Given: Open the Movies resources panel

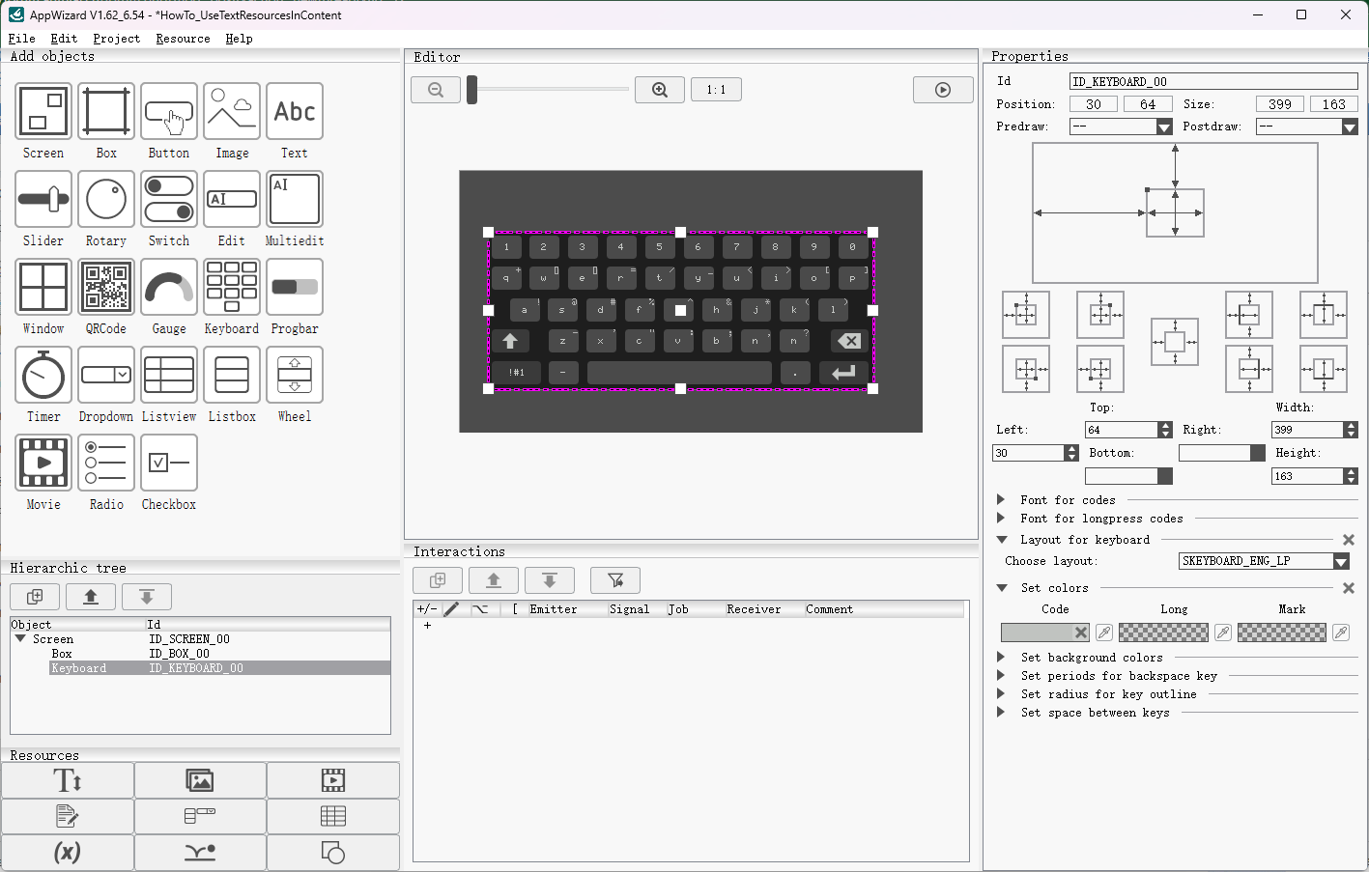Looking at the screenshot, I should coord(333,779).
